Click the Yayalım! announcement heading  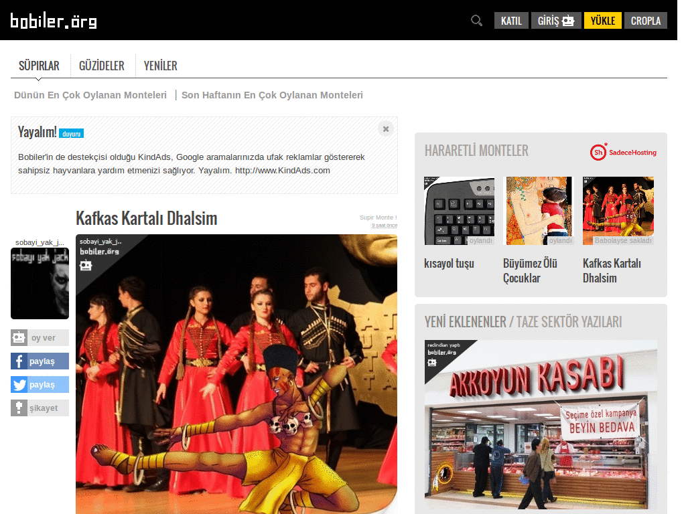click(38, 132)
